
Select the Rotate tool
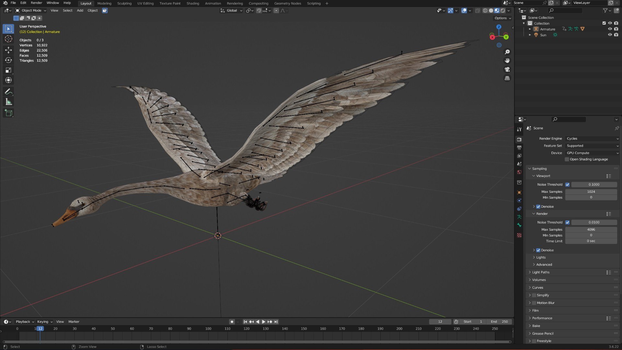pos(8,60)
